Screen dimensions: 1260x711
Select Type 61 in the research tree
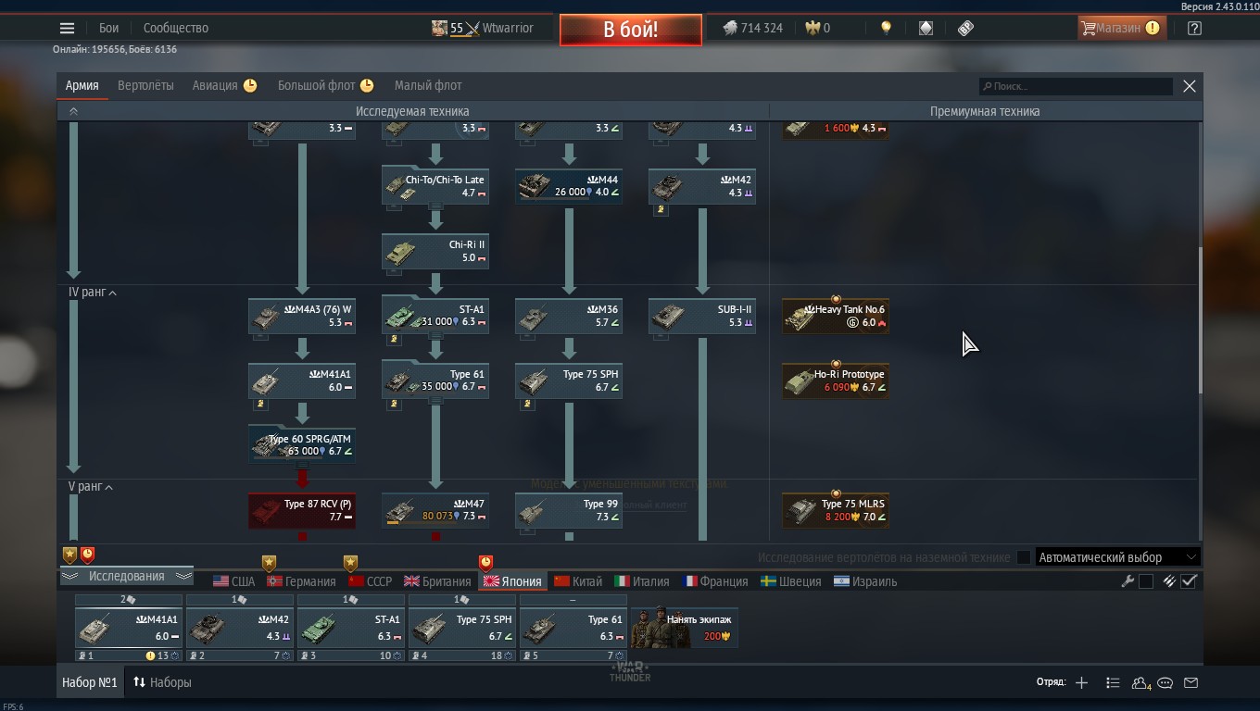(x=435, y=380)
